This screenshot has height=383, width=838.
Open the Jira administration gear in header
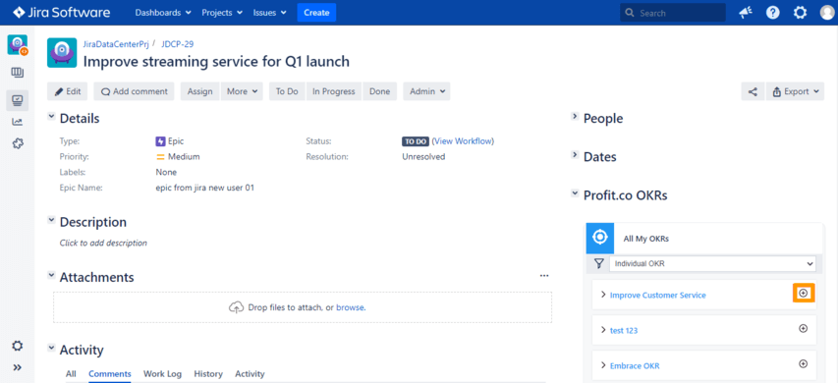click(800, 13)
